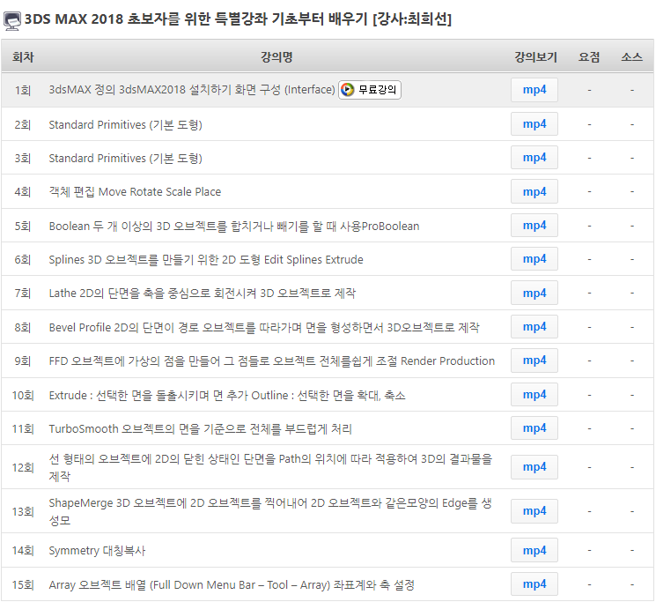656x602 pixels.
Task: Open mp4 for 8회 Bevel Profile lesson
Action: click(x=534, y=326)
